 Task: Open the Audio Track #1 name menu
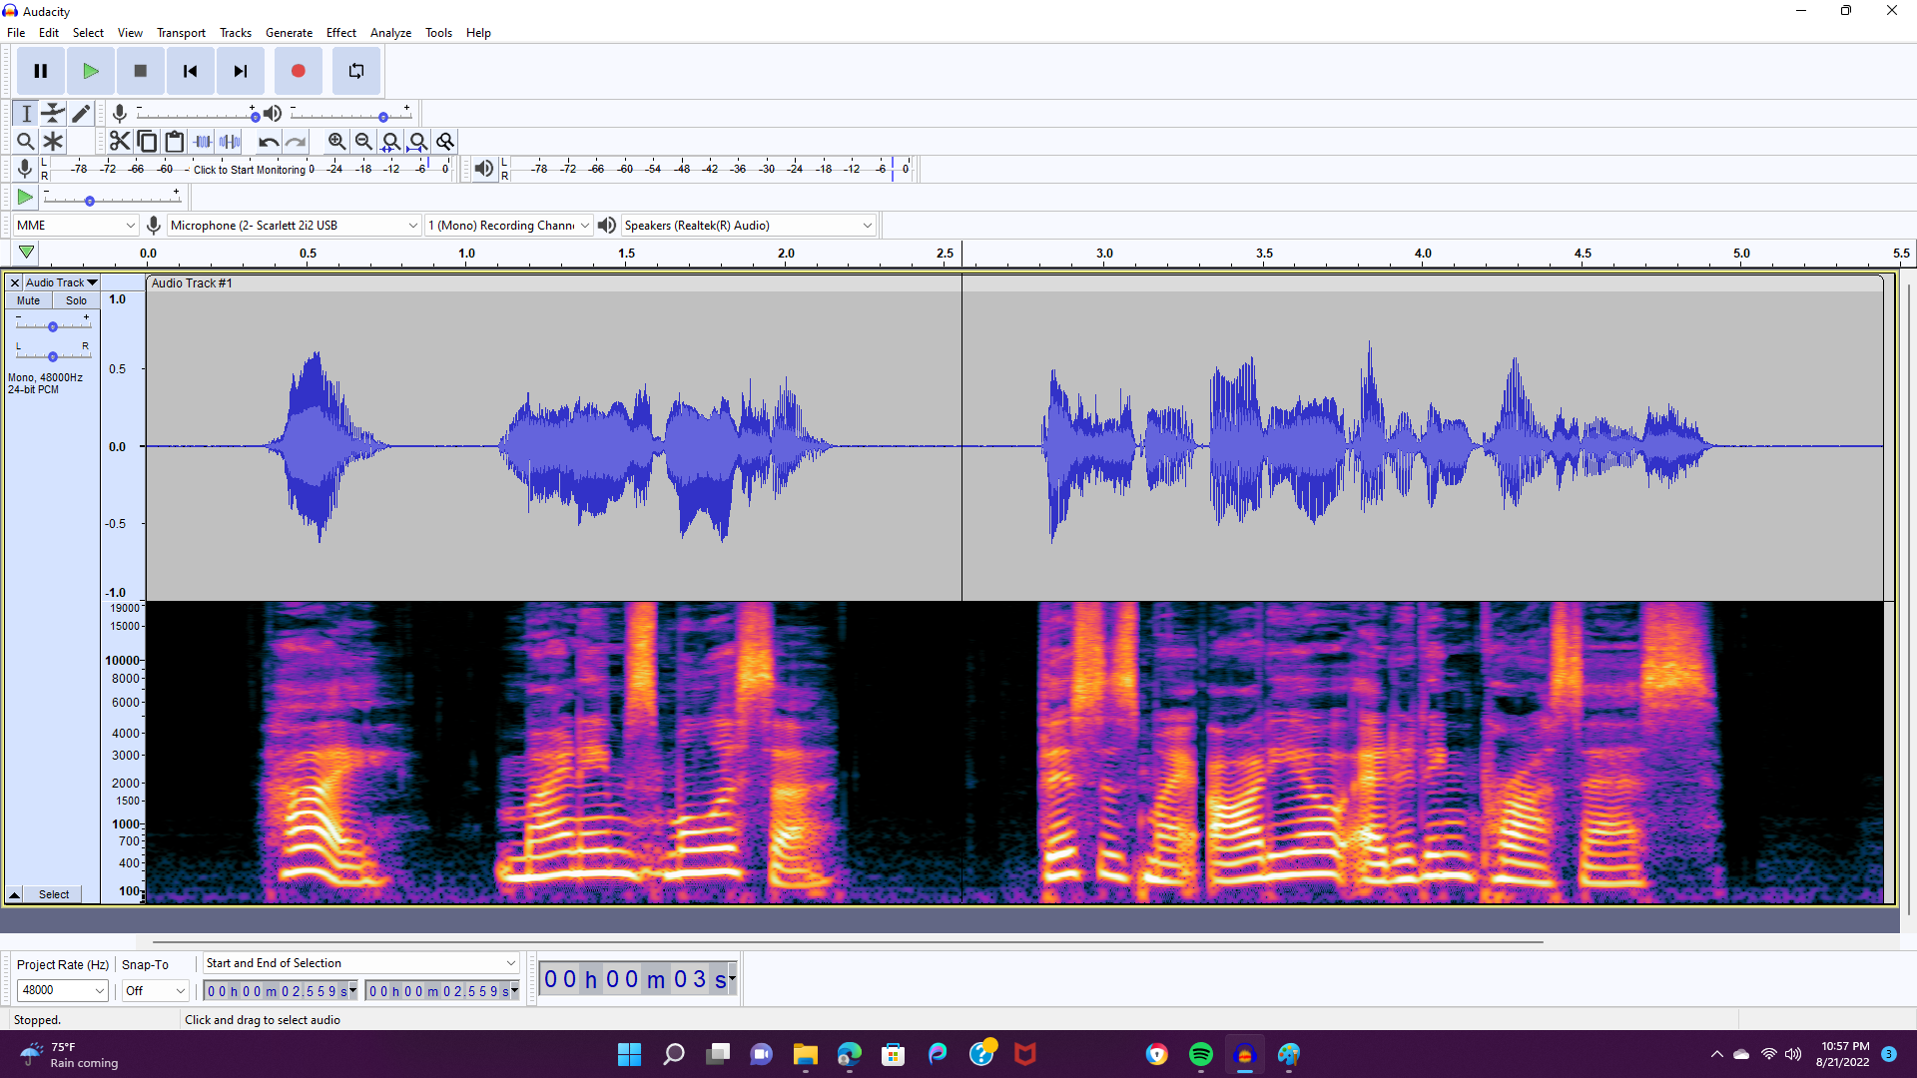click(61, 282)
